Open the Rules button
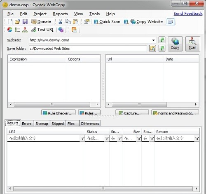 point(89,112)
